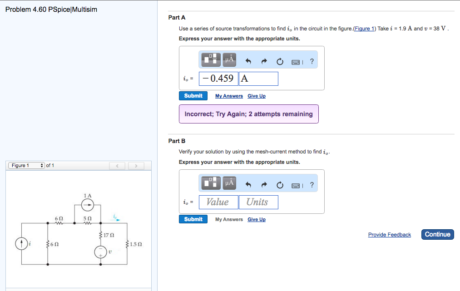
Task: Click the Value input field in Part B
Action: tap(218, 202)
